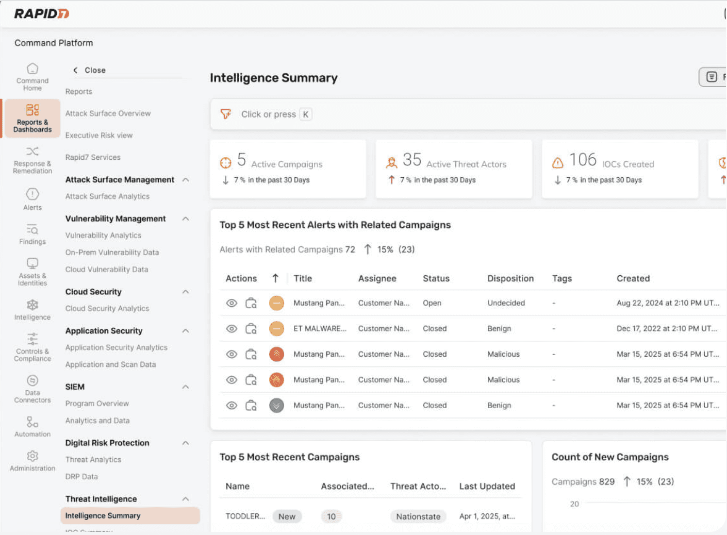Click orange severity icon on Open alert row
This screenshot has height=535, width=727.
pos(277,303)
